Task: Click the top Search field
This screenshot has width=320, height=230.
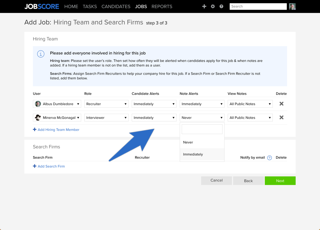Action: [258, 6]
